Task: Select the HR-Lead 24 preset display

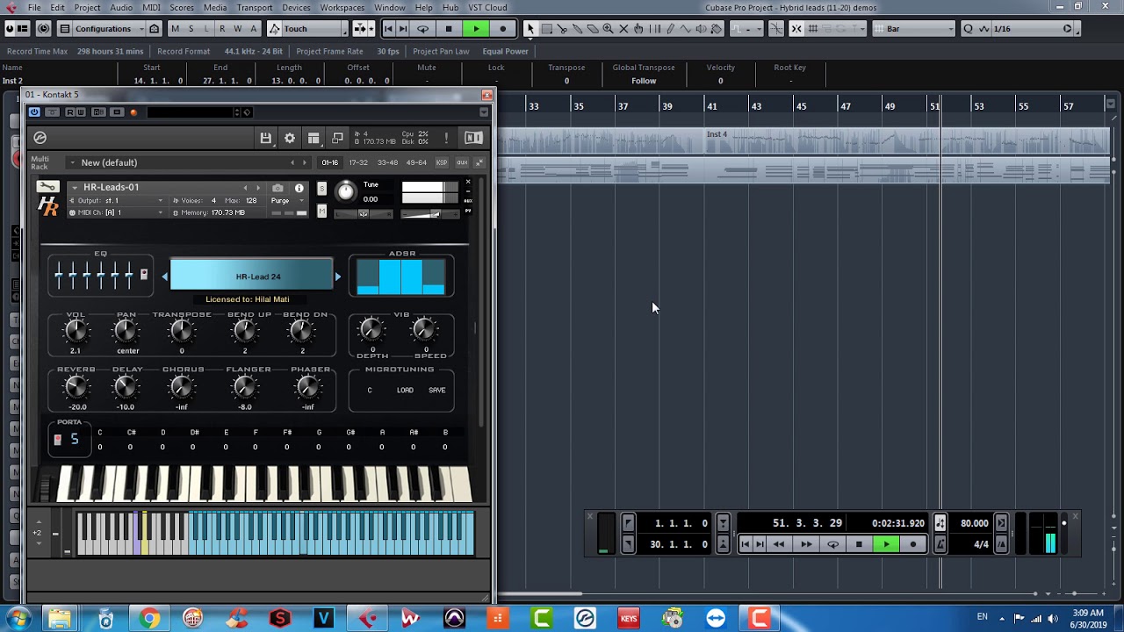Action: (x=252, y=275)
